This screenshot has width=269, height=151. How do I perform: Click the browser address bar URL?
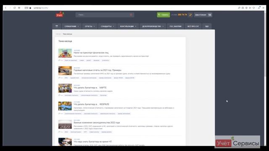coord(41,8)
